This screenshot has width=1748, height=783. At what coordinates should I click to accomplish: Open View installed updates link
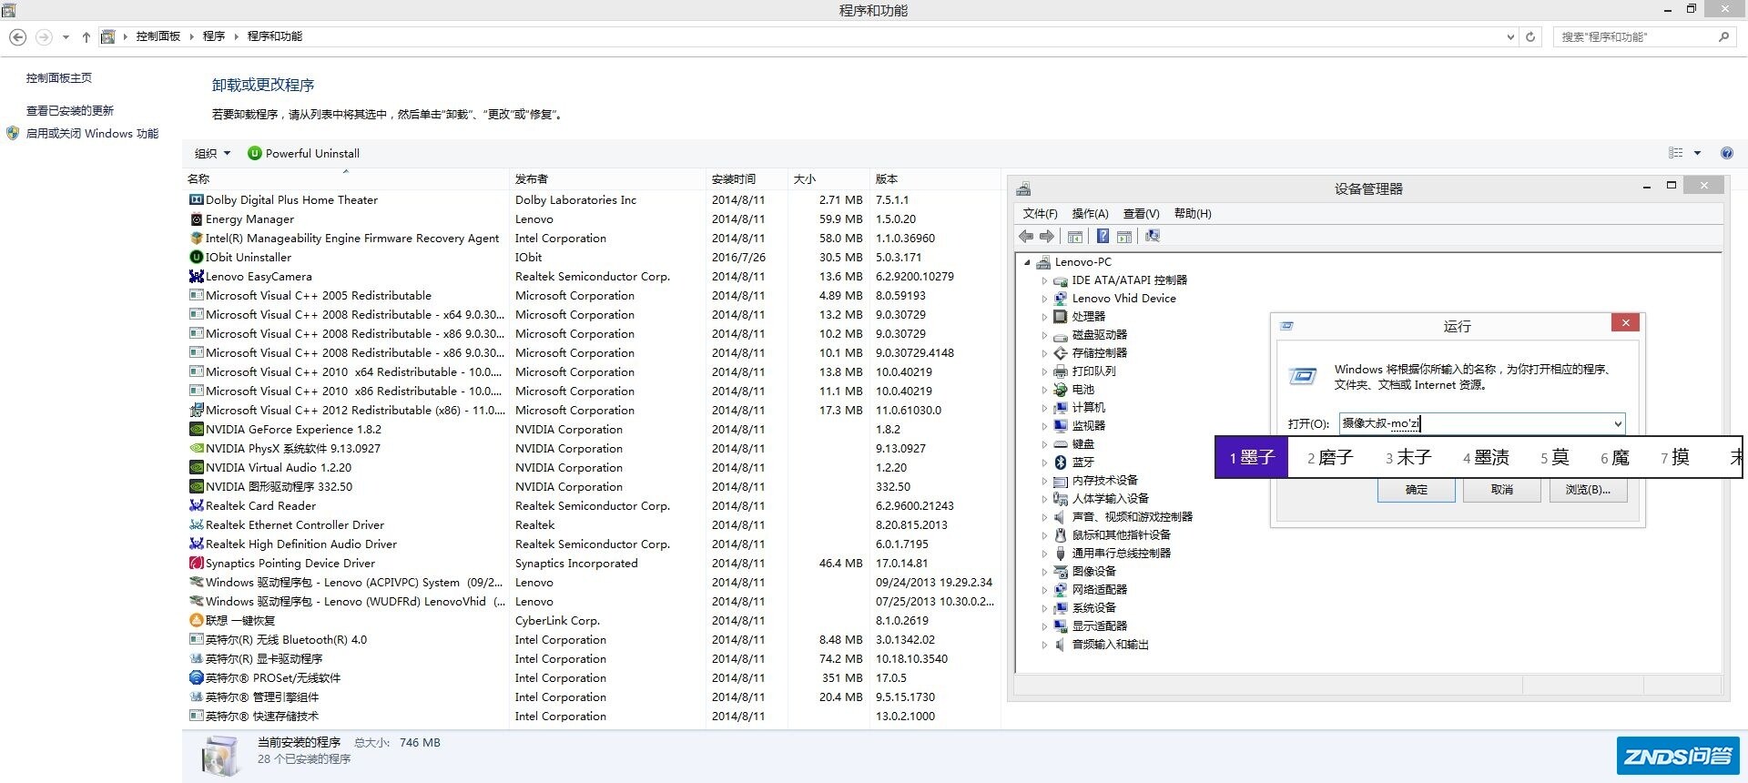pos(70,111)
